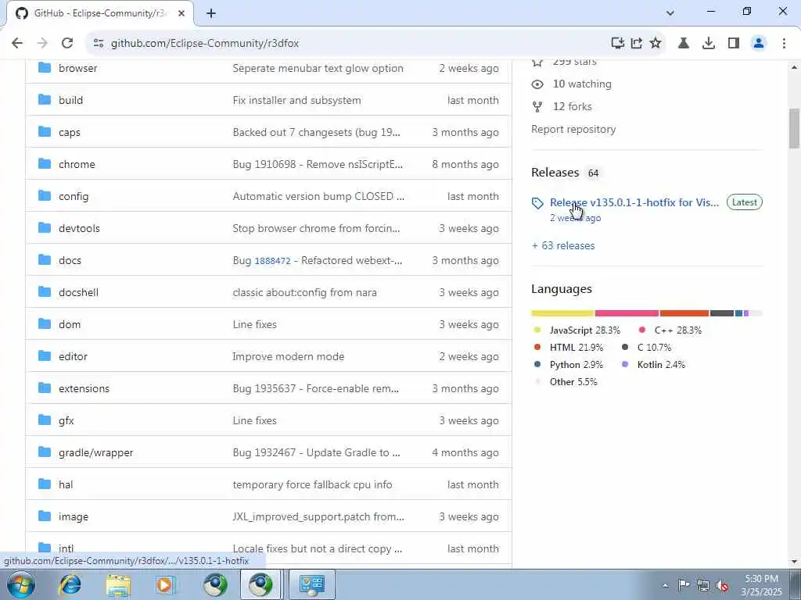801x600 pixels.
Task: Open the editor folder
Action: 73,356
